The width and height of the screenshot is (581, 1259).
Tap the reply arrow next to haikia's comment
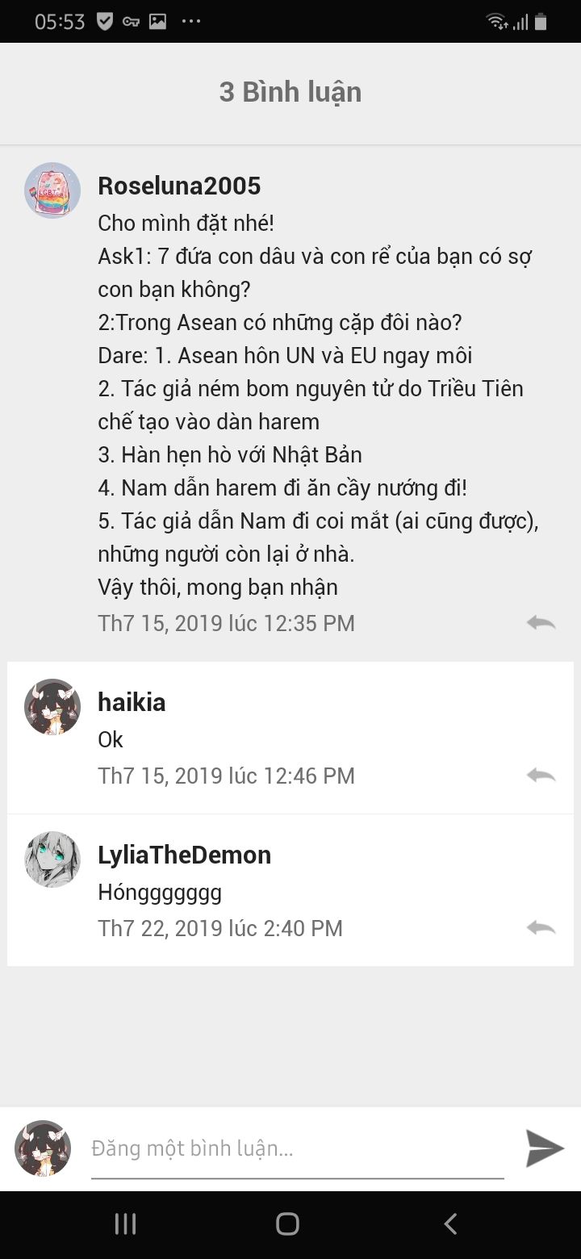pyautogui.click(x=541, y=775)
